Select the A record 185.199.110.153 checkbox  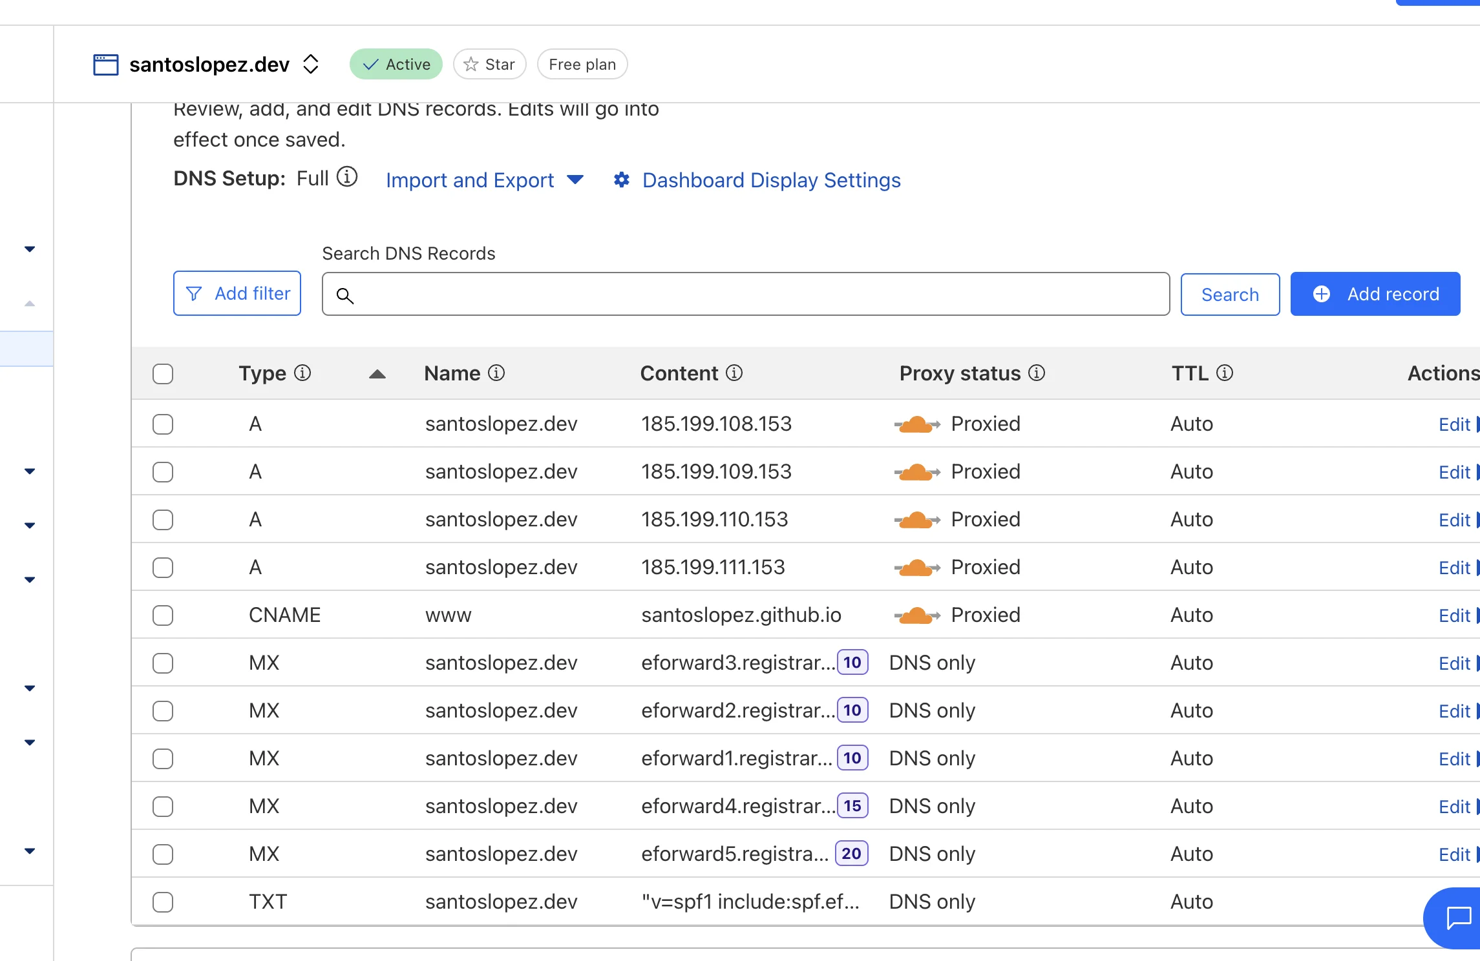tap(163, 520)
